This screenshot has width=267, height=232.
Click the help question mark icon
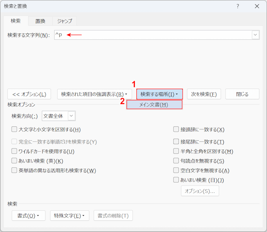coord(238,6)
